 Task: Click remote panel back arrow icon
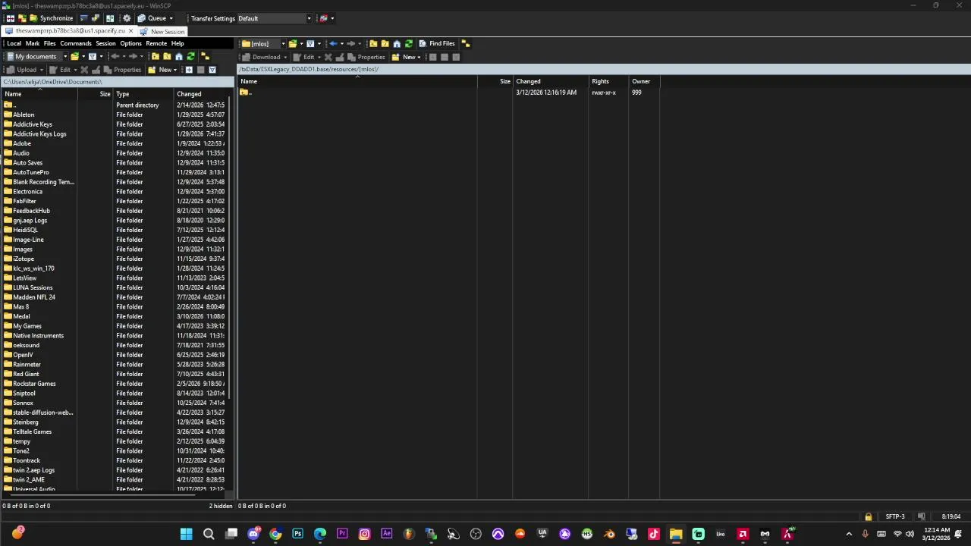tap(333, 44)
